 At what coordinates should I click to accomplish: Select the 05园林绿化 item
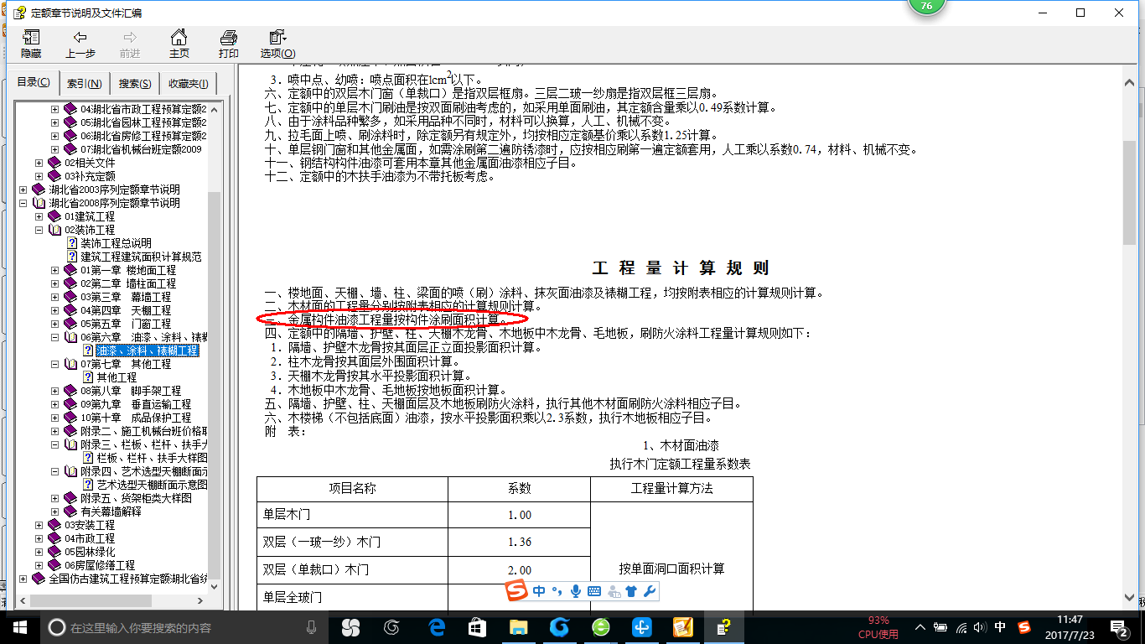coord(90,552)
